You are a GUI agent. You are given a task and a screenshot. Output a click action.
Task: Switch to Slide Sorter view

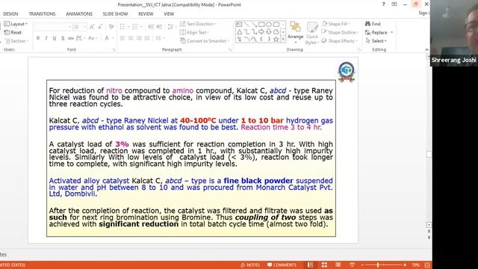324,265
